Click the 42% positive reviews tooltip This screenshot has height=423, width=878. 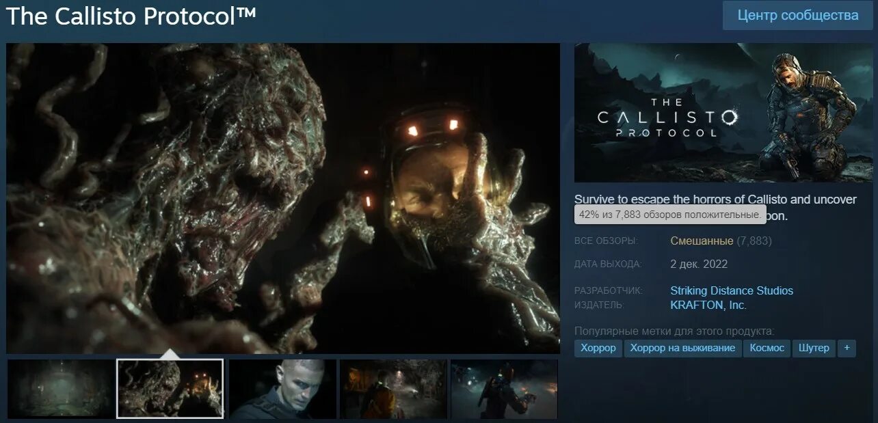[669, 215]
